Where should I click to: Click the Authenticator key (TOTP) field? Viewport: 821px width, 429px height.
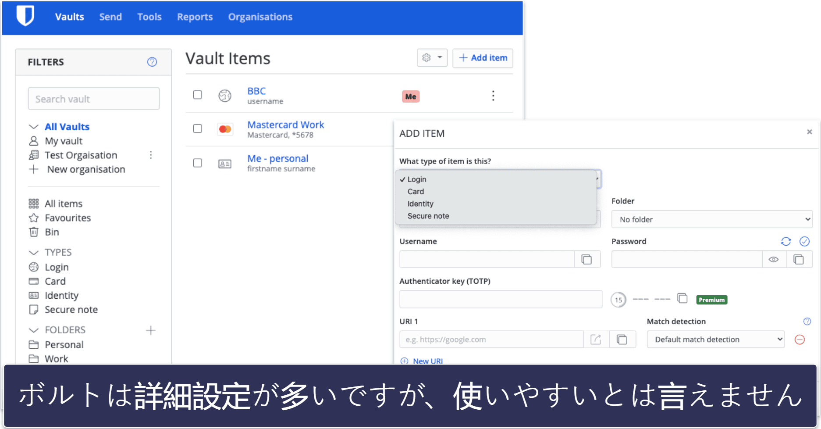[501, 299]
